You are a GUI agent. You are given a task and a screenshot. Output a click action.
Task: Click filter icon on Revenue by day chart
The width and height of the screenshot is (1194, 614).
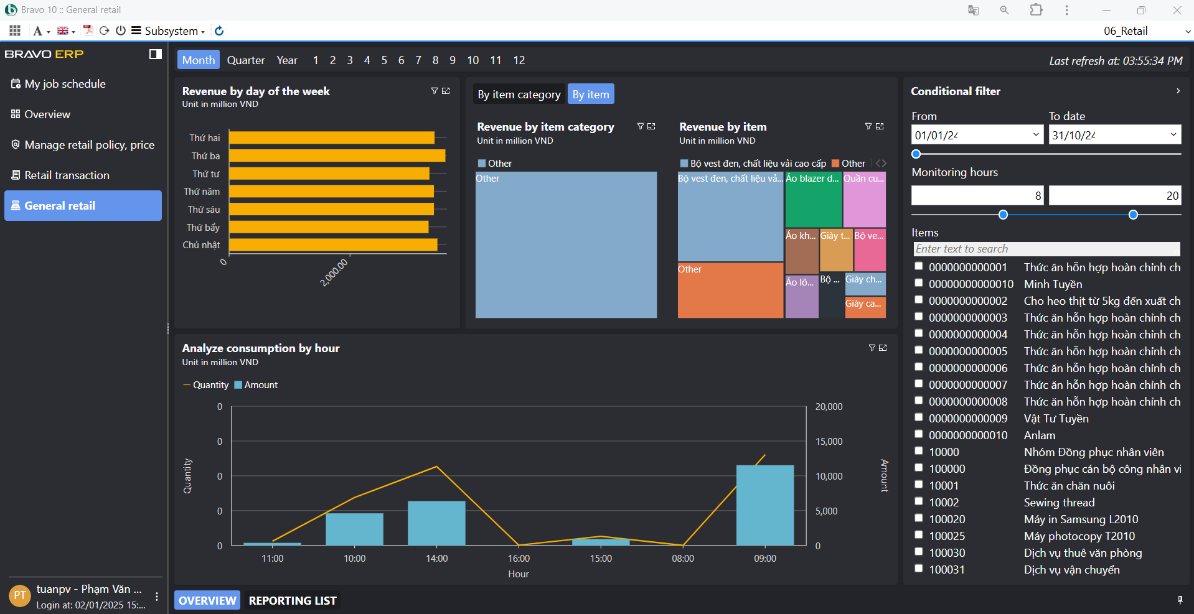coord(435,91)
